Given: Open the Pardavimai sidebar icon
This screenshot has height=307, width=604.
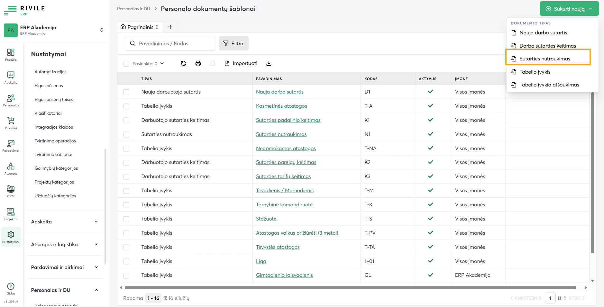Looking at the screenshot, I should point(11,146).
